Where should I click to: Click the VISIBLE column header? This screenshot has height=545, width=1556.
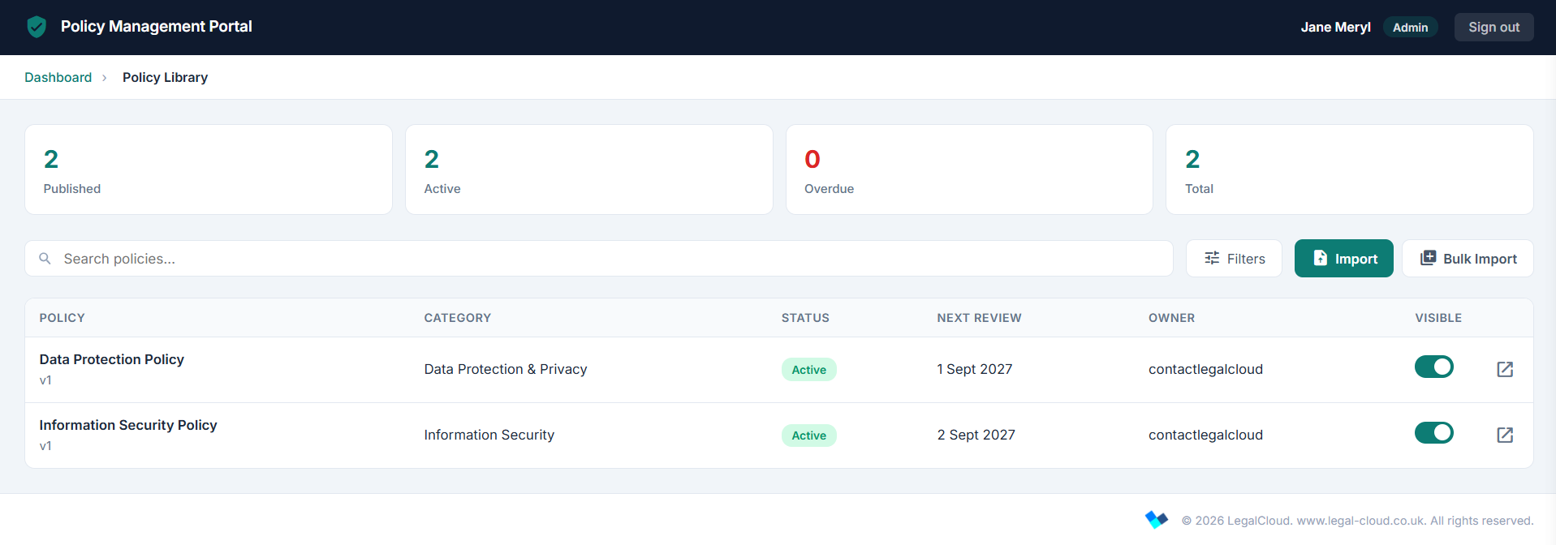(1438, 318)
